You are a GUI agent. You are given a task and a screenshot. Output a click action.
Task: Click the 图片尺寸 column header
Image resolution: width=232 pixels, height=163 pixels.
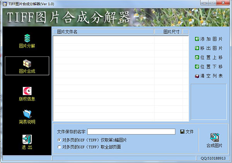(x=169, y=32)
